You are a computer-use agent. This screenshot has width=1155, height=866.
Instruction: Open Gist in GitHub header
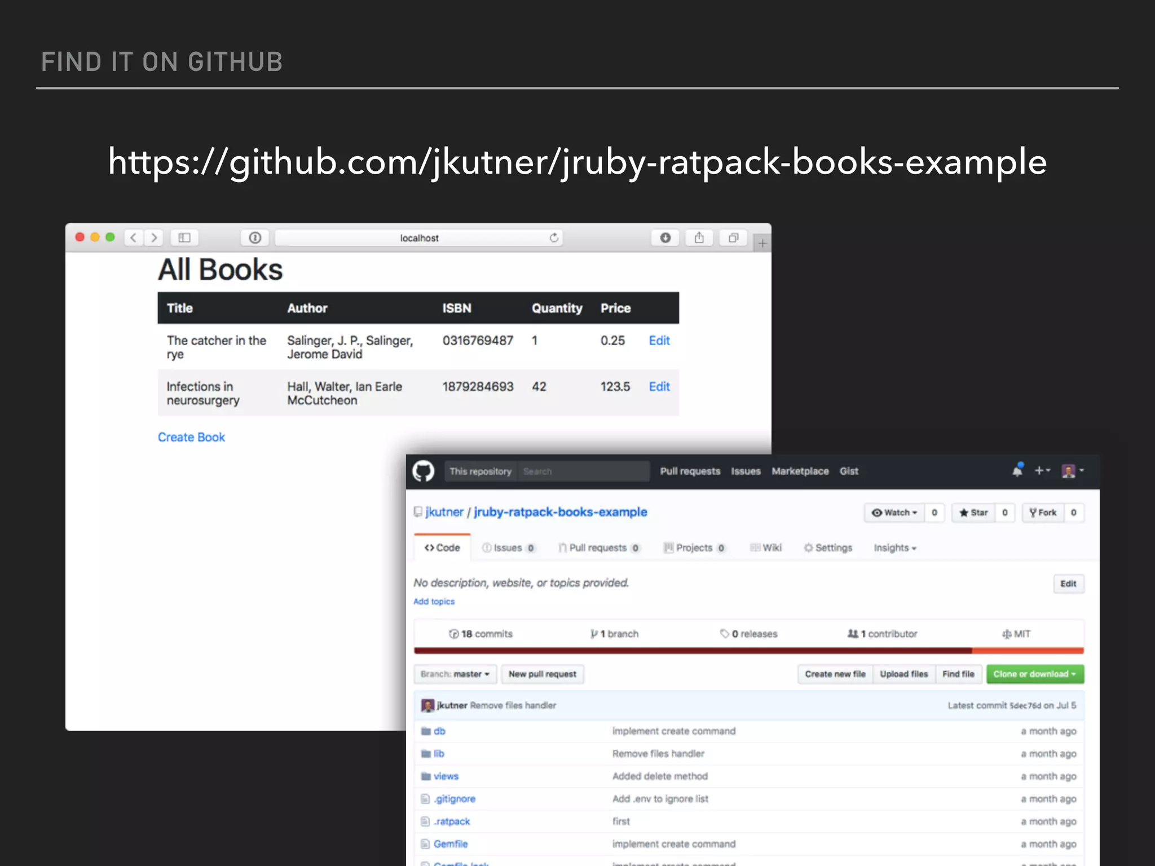(849, 471)
